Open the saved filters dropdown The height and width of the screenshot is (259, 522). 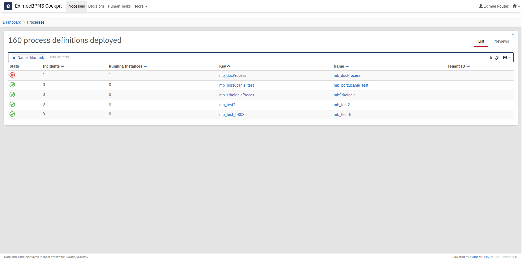pos(506,58)
